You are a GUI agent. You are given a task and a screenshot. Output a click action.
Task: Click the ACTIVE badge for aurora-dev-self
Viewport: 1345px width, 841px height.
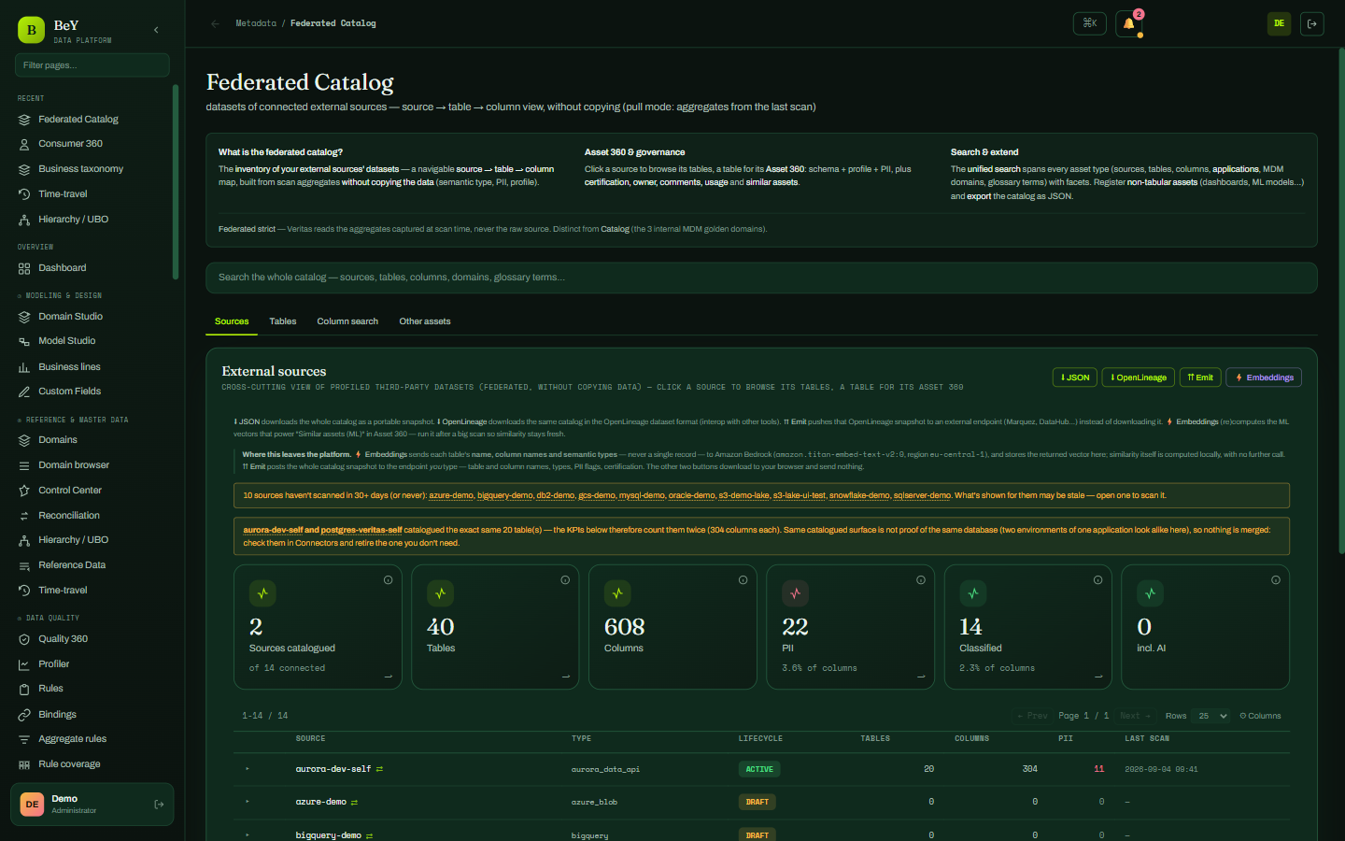[x=759, y=769]
